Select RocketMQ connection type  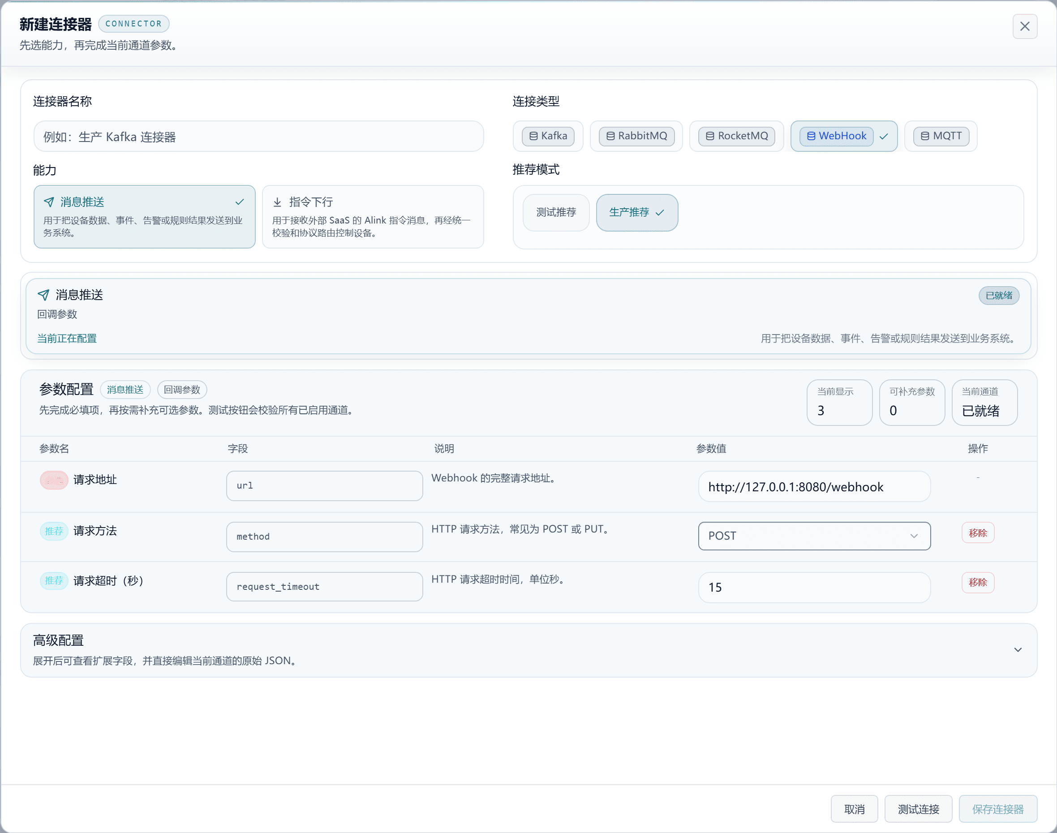tap(736, 136)
